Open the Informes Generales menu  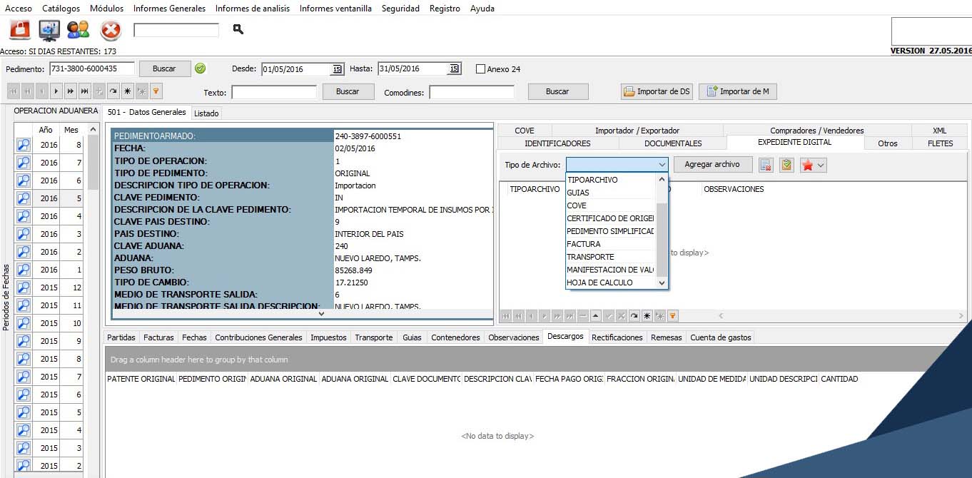169,9
